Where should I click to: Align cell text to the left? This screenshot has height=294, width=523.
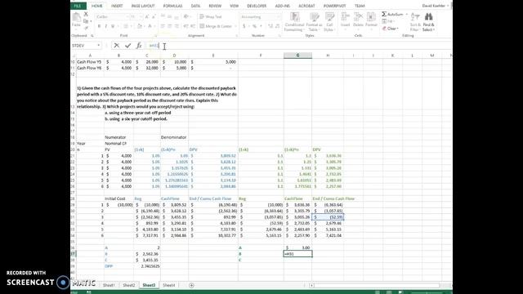click(163, 26)
